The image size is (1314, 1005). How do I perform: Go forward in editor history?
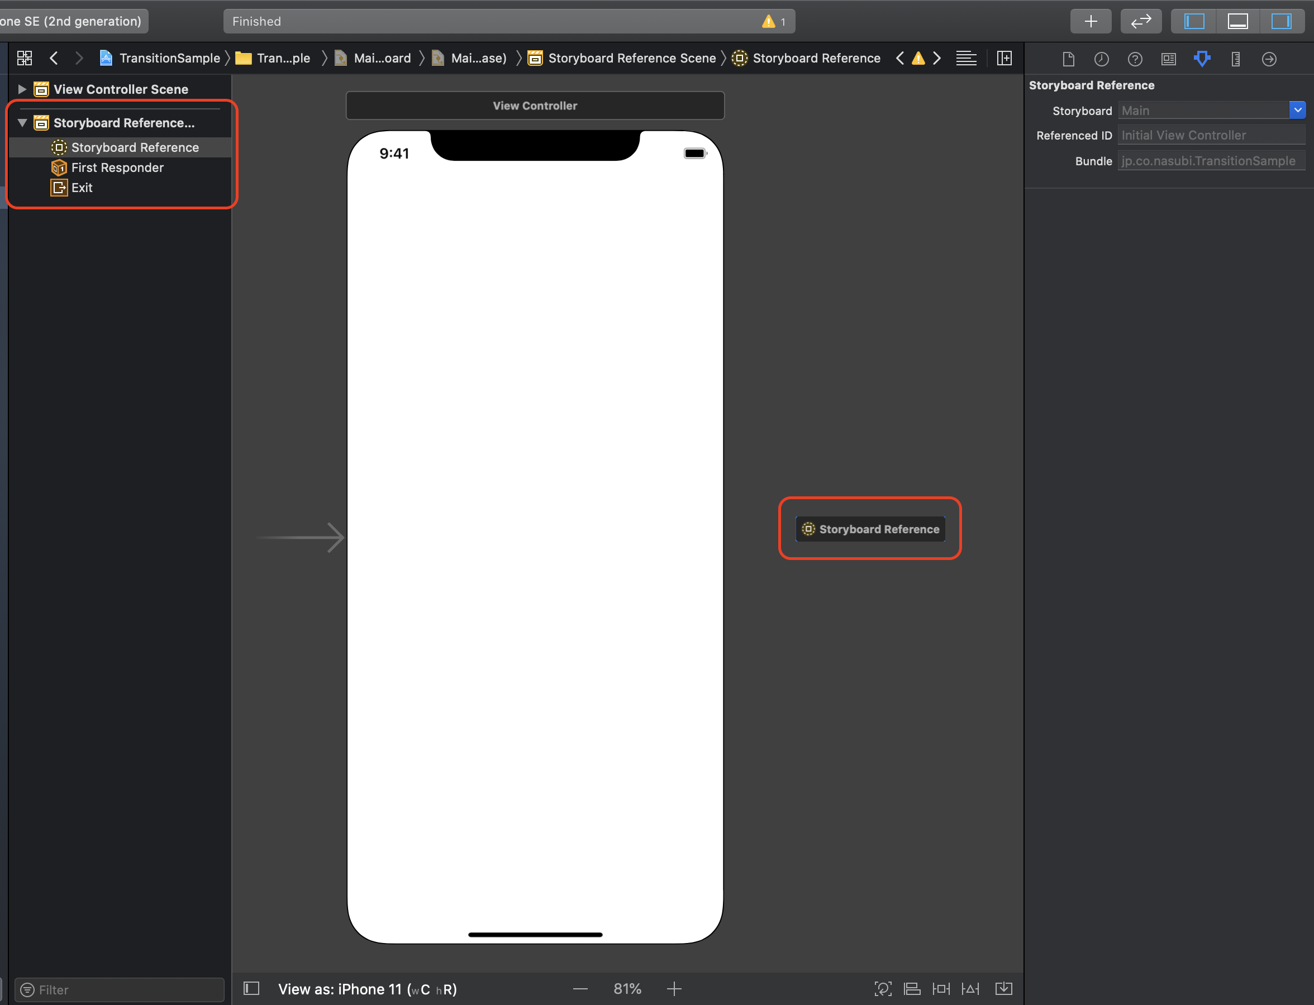[79, 58]
